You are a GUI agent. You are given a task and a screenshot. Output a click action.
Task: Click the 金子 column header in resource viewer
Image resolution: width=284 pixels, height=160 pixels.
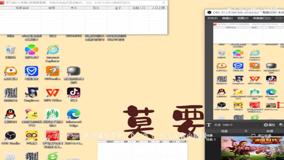pos(118,8)
